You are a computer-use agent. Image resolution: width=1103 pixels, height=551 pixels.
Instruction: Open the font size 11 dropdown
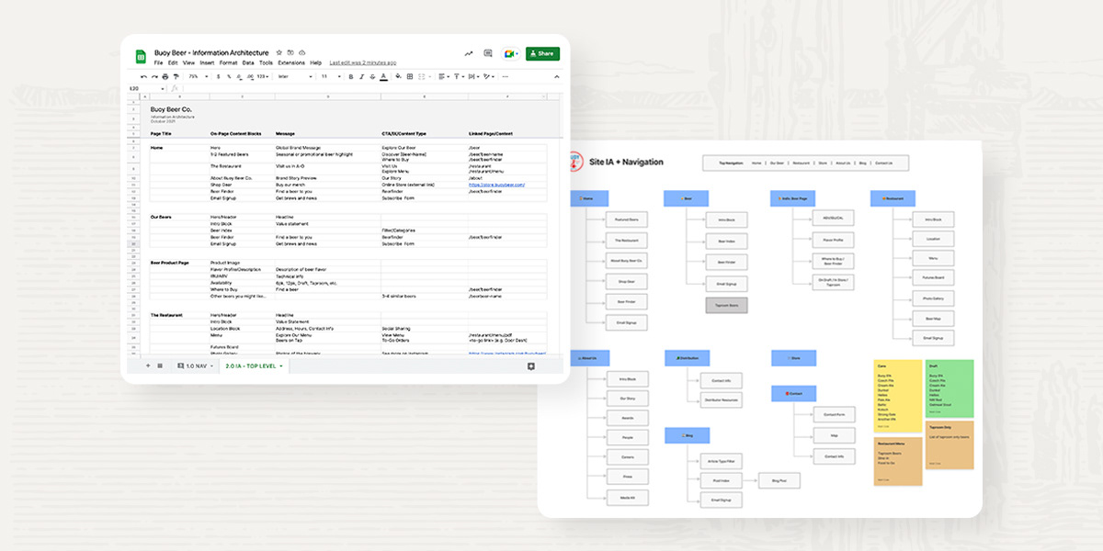coord(331,76)
